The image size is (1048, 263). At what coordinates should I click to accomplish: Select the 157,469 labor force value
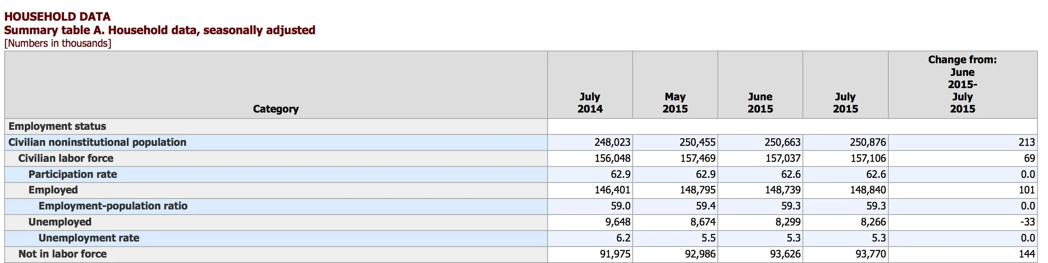[x=697, y=158]
